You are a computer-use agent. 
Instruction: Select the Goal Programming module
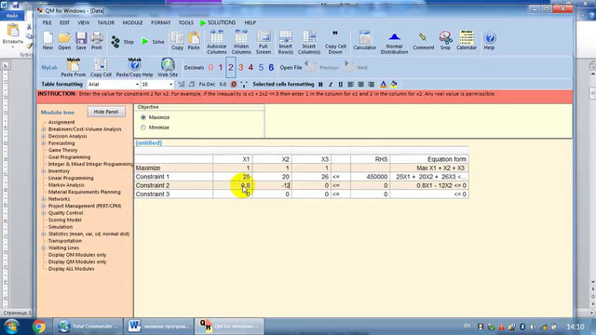[x=69, y=157]
